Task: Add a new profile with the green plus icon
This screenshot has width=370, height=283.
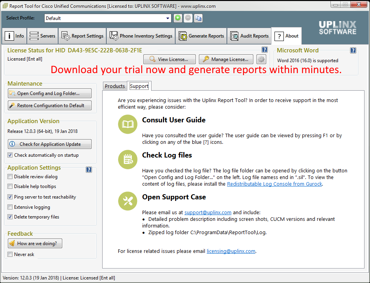Action: 178,18
